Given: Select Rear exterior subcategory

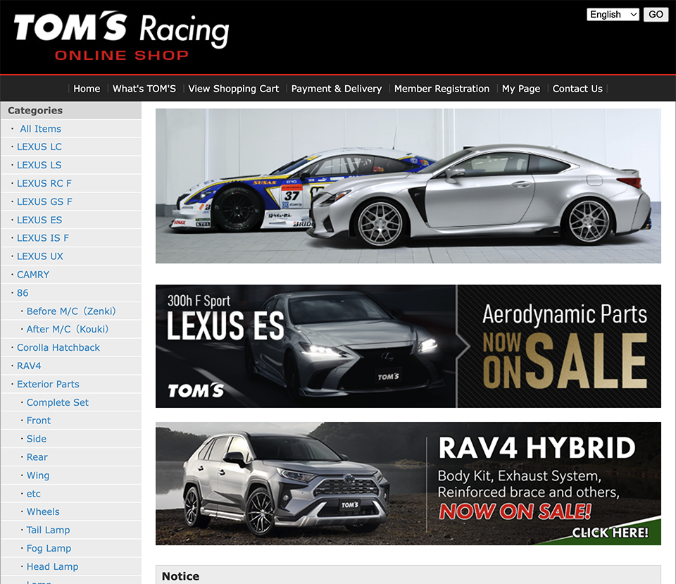Looking at the screenshot, I should [x=37, y=456].
